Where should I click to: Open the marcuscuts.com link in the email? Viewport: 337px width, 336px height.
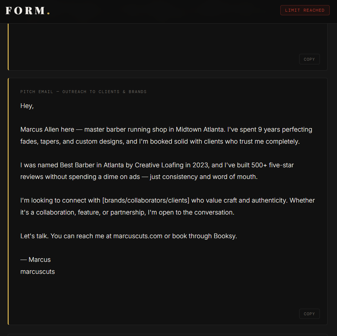pos(138,236)
